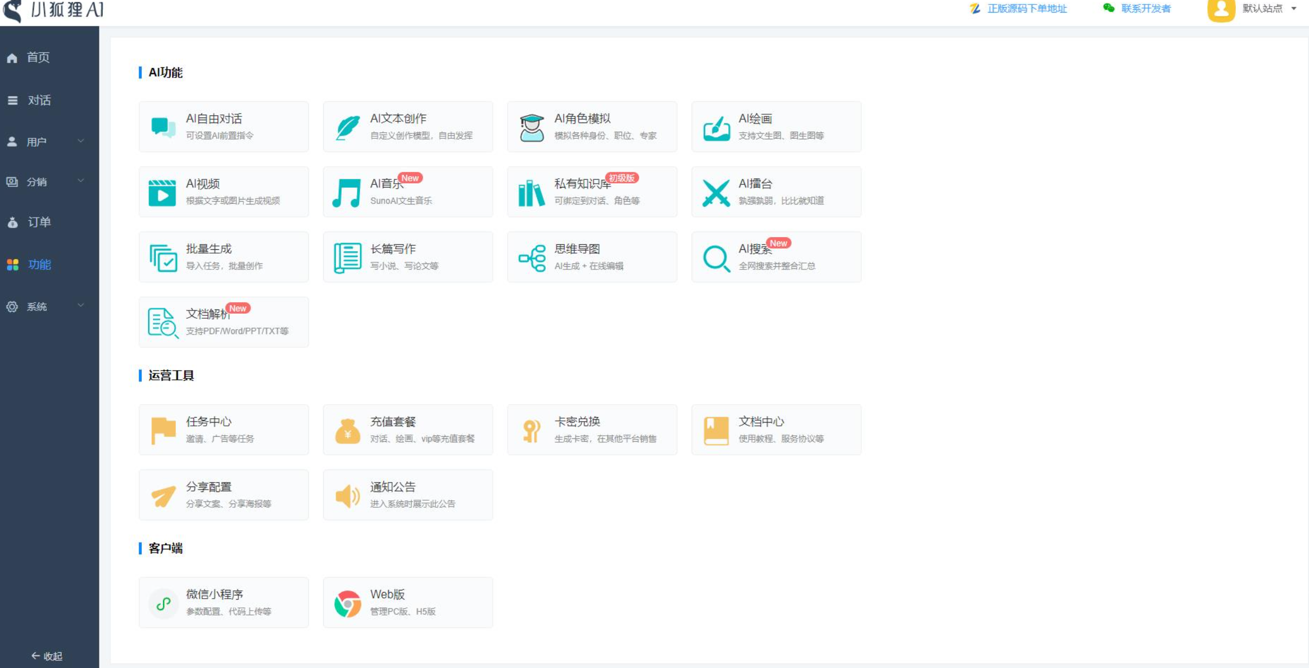The width and height of the screenshot is (1309, 668).
Task: Open the 充值套餐 money bag icon
Action: click(x=347, y=430)
